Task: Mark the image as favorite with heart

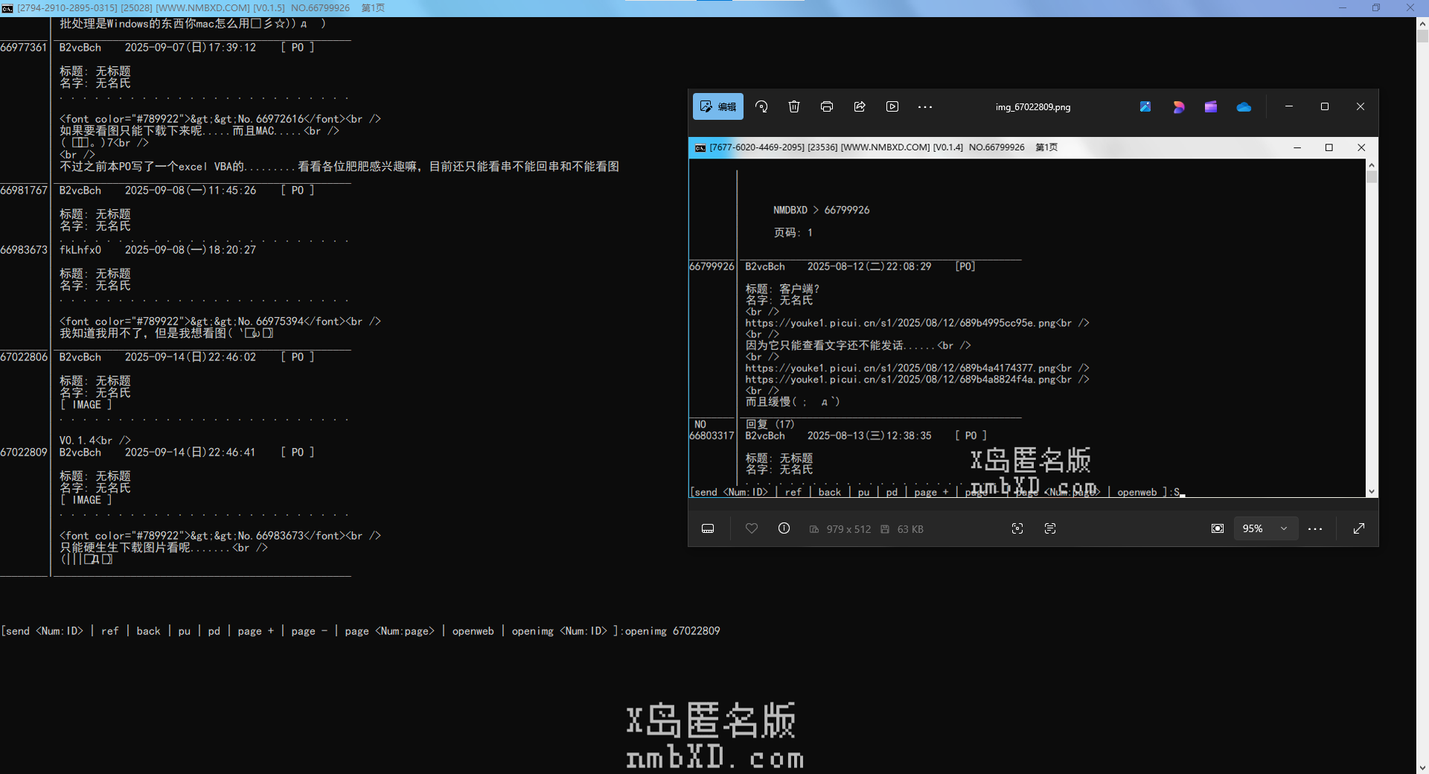Action: (x=752, y=528)
